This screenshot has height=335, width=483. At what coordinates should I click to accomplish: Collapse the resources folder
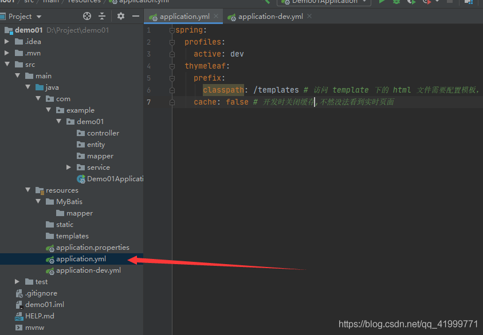[x=28, y=190]
